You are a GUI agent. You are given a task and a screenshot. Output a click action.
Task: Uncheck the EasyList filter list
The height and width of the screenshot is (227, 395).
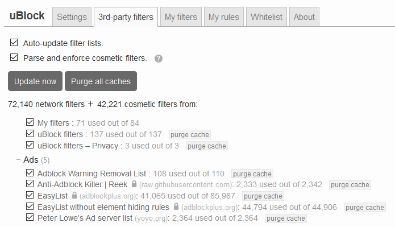tap(30, 195)
